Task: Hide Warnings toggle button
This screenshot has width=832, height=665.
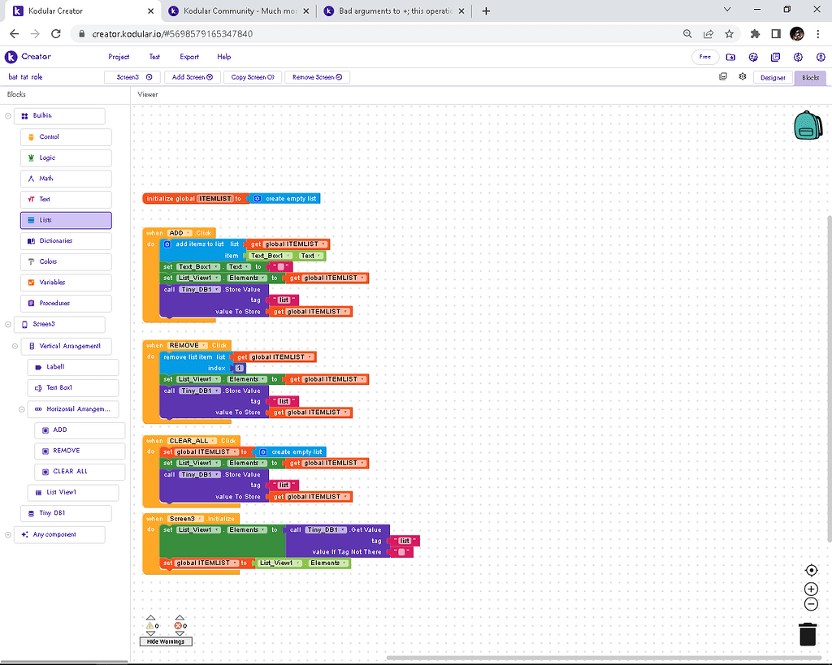Action: point(166,641)
